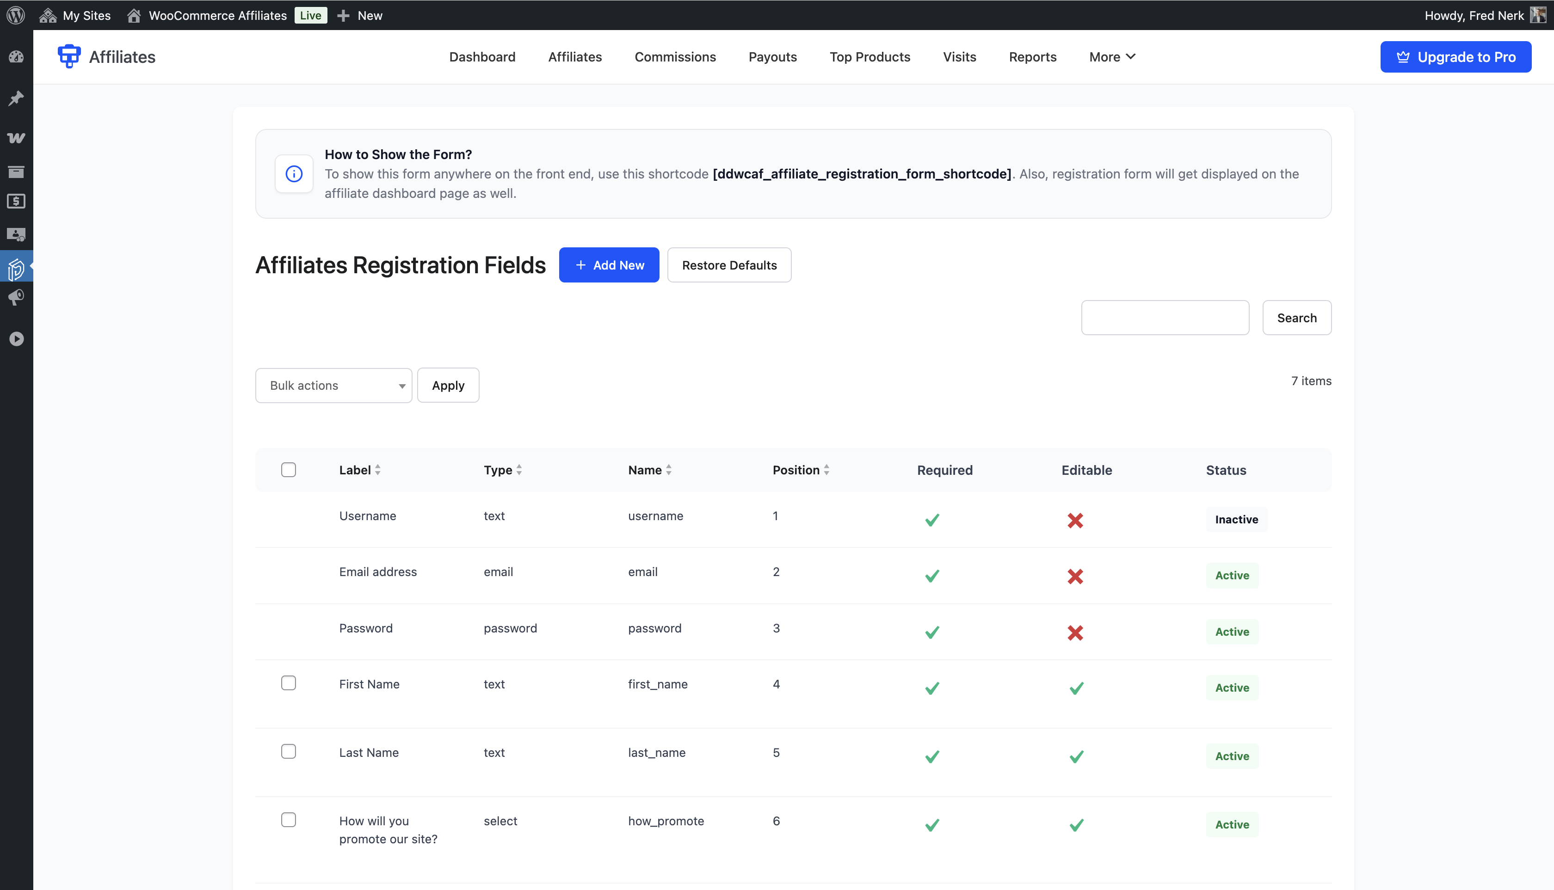Select the users icon in the sidebar
The image size is (1554, 890).
17,234
